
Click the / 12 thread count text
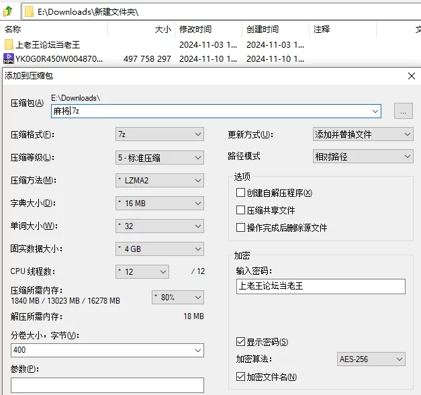(x=198, y=271)
